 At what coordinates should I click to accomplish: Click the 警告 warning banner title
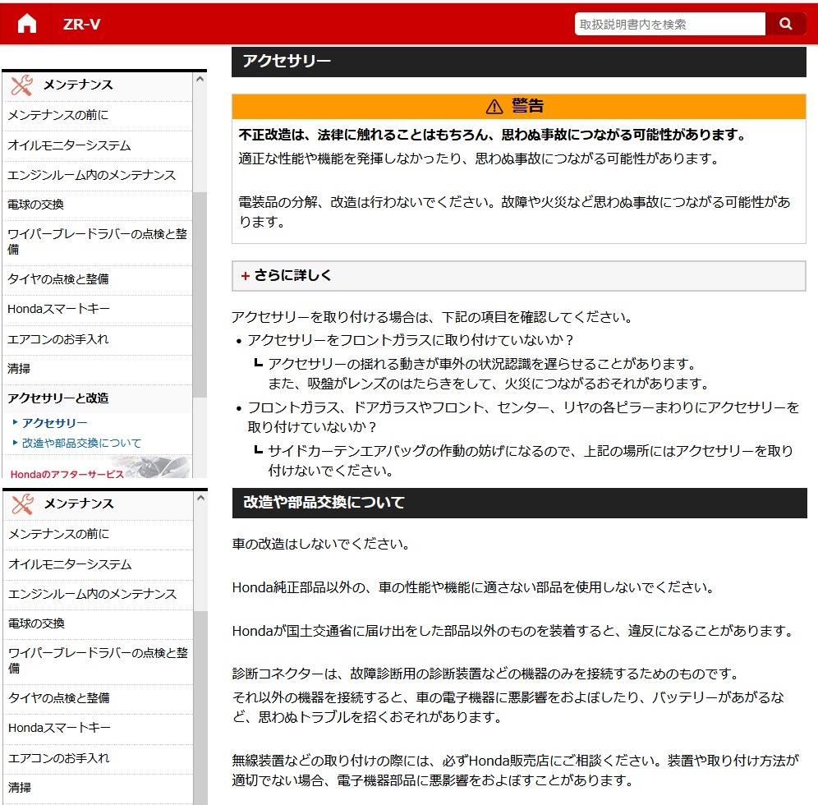(528, 106)
